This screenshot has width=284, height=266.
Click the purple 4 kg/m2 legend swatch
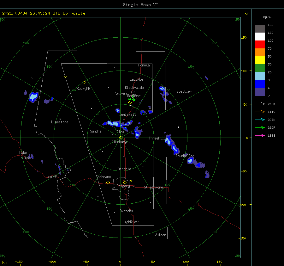260,92
